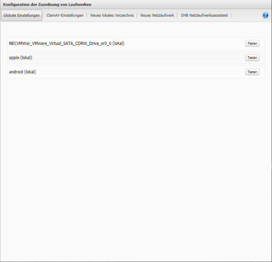Select the android (lokal) entry name

[x=23, y=72]
